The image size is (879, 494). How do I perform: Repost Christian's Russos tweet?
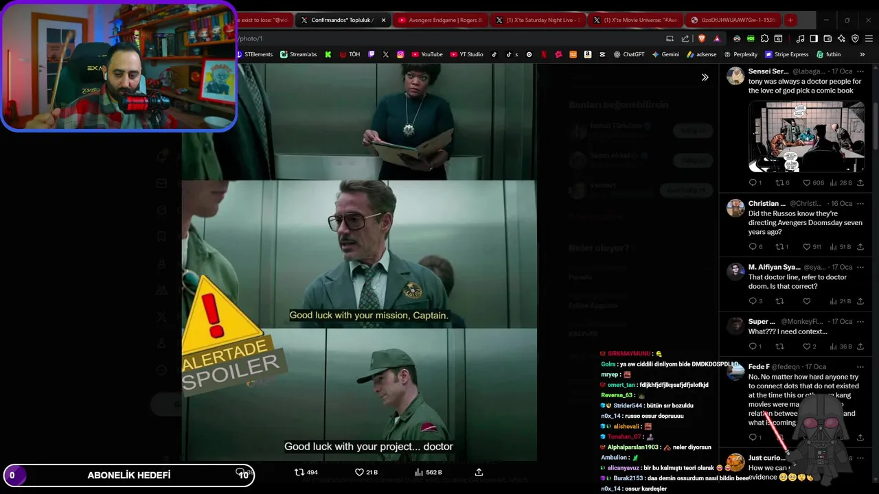click(x=782, y=246)
